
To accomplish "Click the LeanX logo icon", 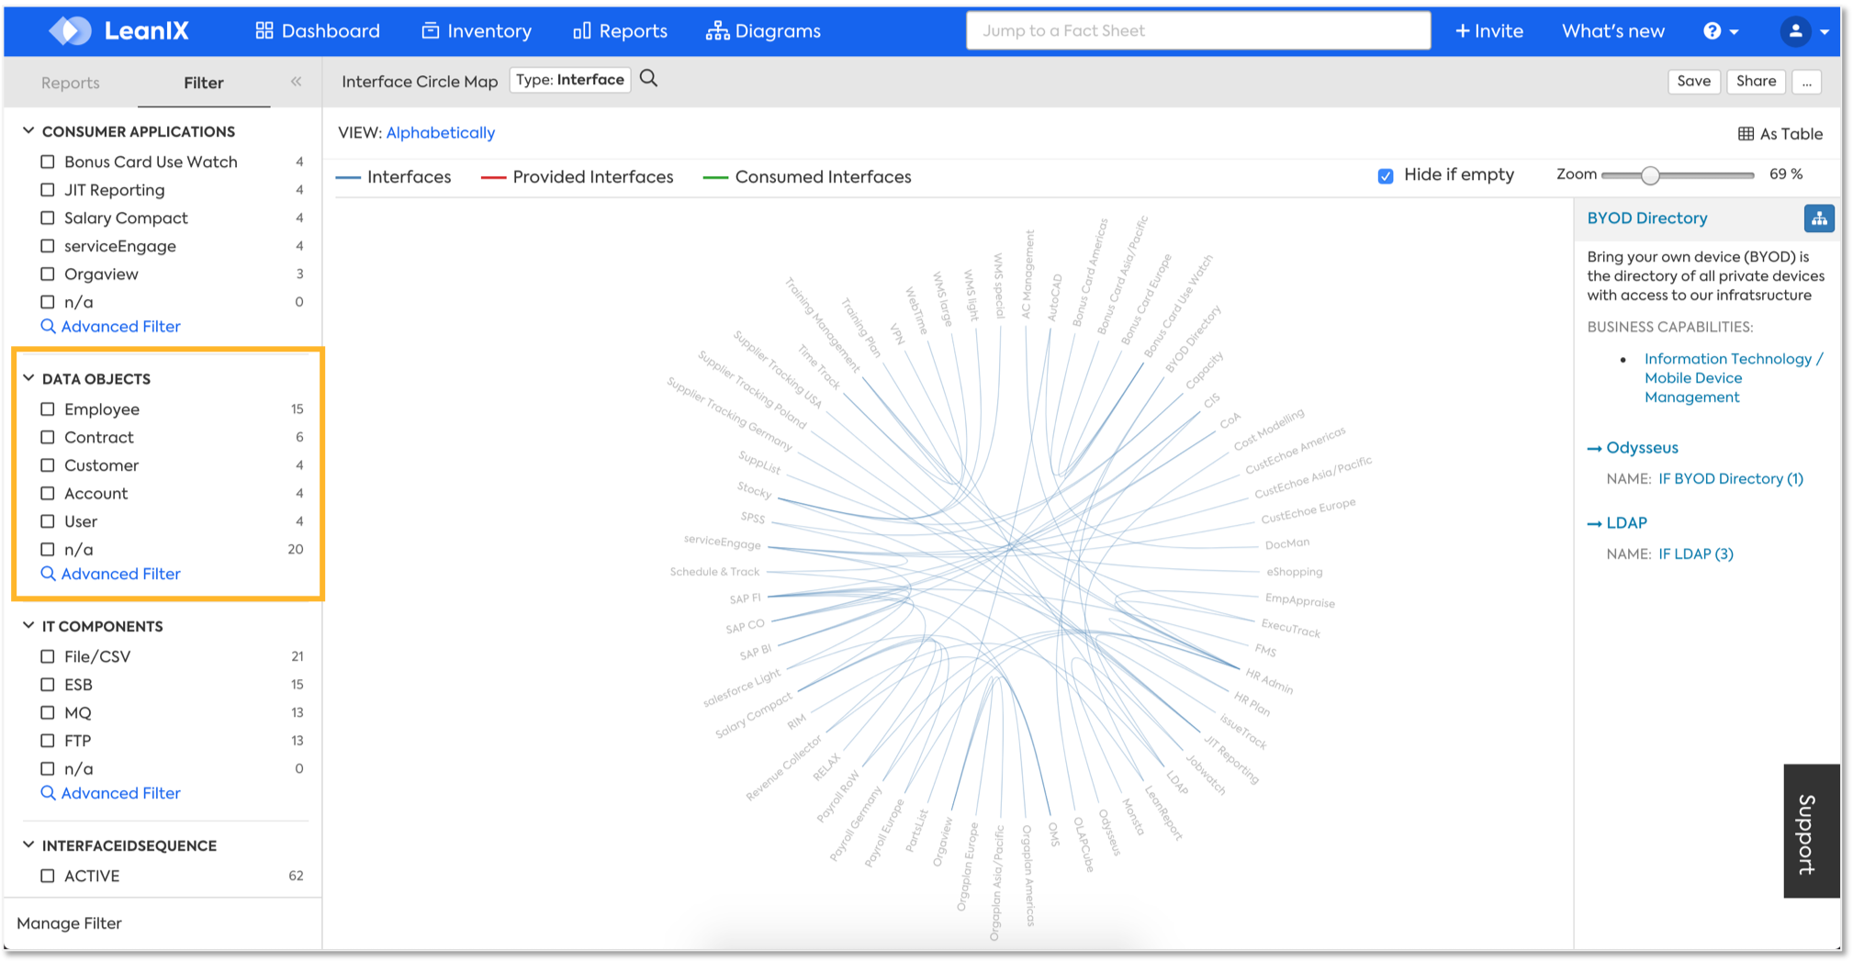I will 71,30.
